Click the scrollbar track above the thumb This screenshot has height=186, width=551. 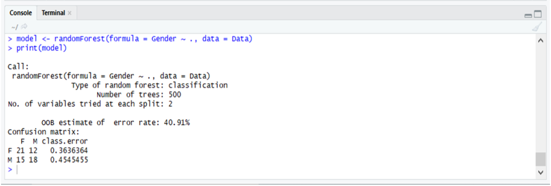coord(540,99)
